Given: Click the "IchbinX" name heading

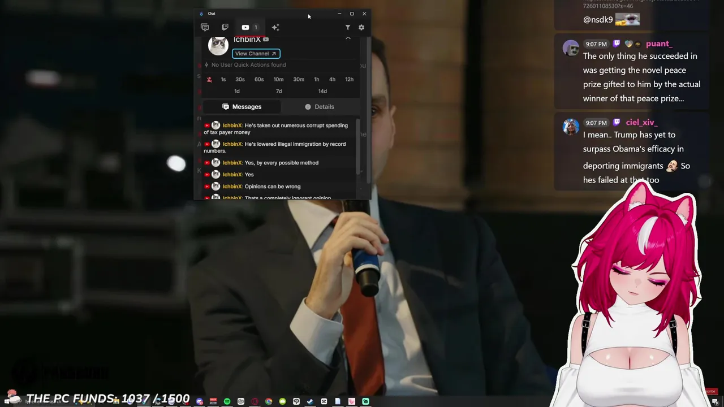Looking at the screenshot, I should pos(247,39).
